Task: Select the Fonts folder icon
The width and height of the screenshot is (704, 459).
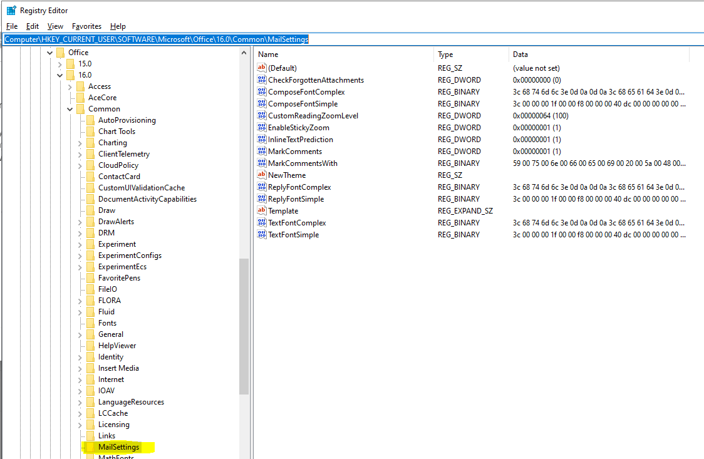Action: click(x=91, y=322)
